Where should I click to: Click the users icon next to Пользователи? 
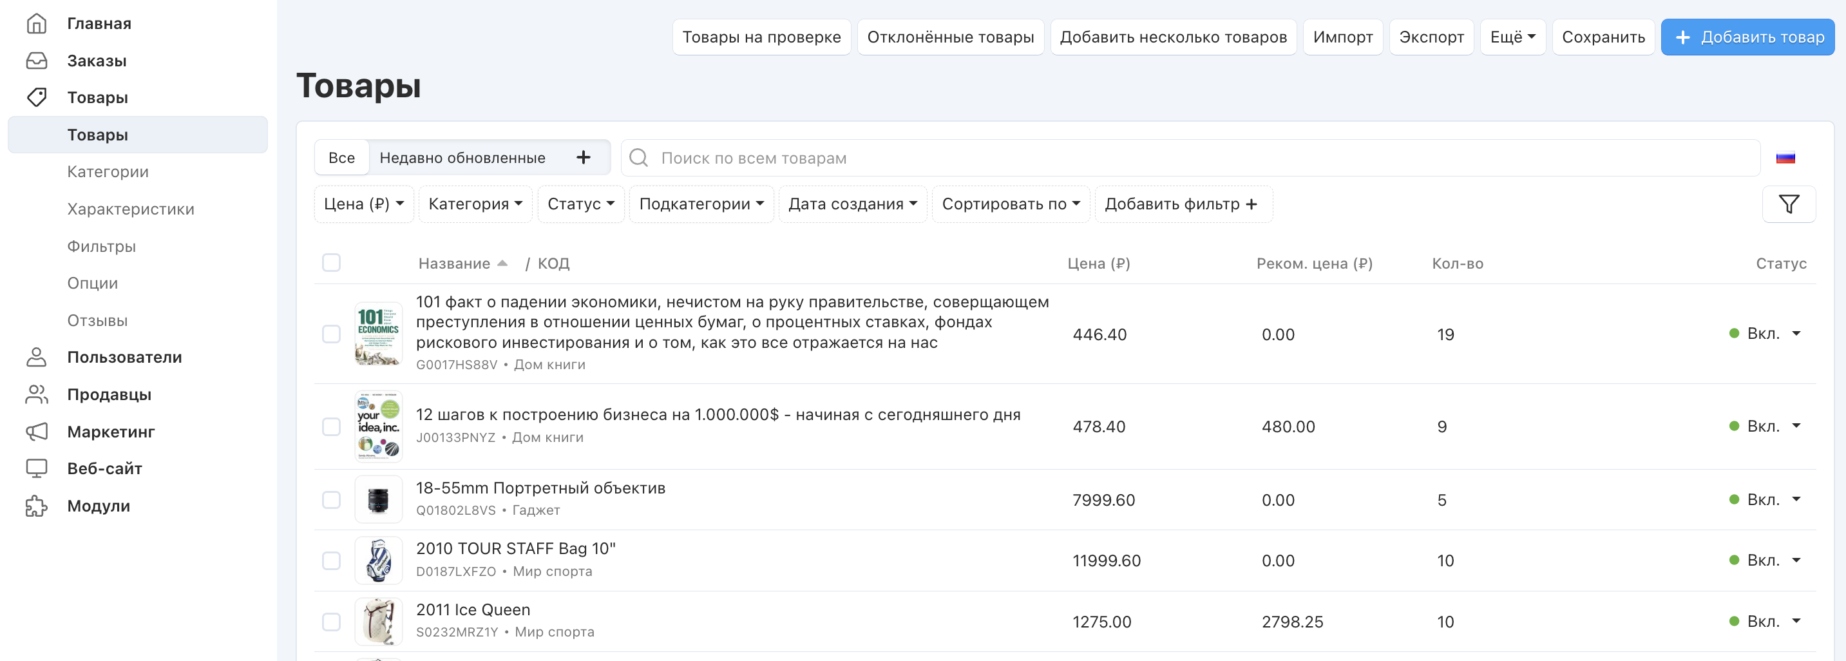click(36, 357)
